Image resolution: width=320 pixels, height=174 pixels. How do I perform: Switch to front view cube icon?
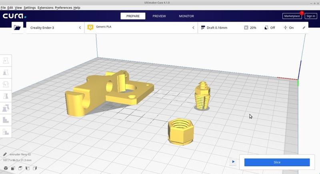coord(13,168)
